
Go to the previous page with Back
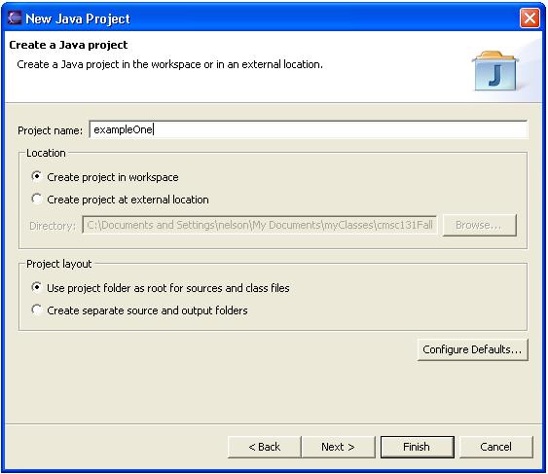[x=264, y=447]
